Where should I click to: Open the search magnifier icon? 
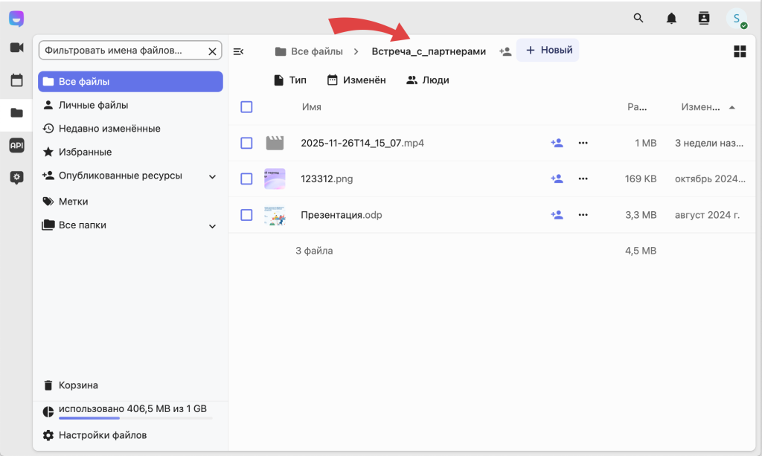pyautogui.click(x=638, y=19)
